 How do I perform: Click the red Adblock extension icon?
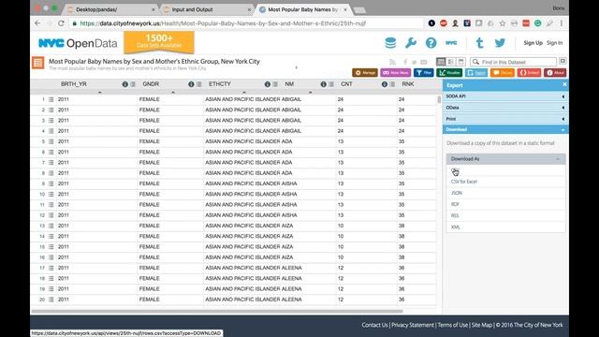[443, 23]
